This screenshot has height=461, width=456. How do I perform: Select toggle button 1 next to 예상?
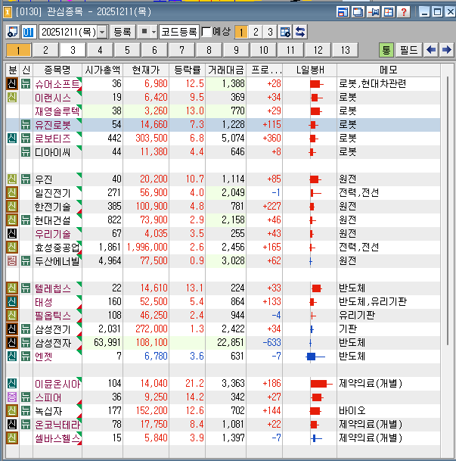pyautogui.click(x=241, y=32)
